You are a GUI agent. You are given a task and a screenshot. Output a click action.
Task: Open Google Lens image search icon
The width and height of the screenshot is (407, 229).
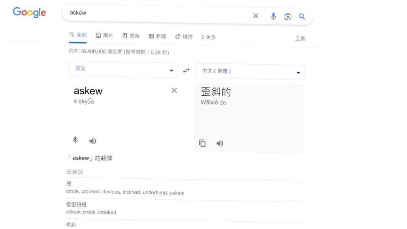tap(288, 17)
